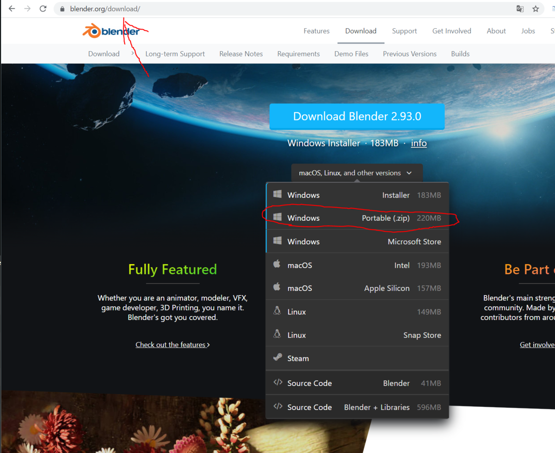555x453 pixels.
Task: Click the Apple logo beside Intel
Action: pos(277,264)
